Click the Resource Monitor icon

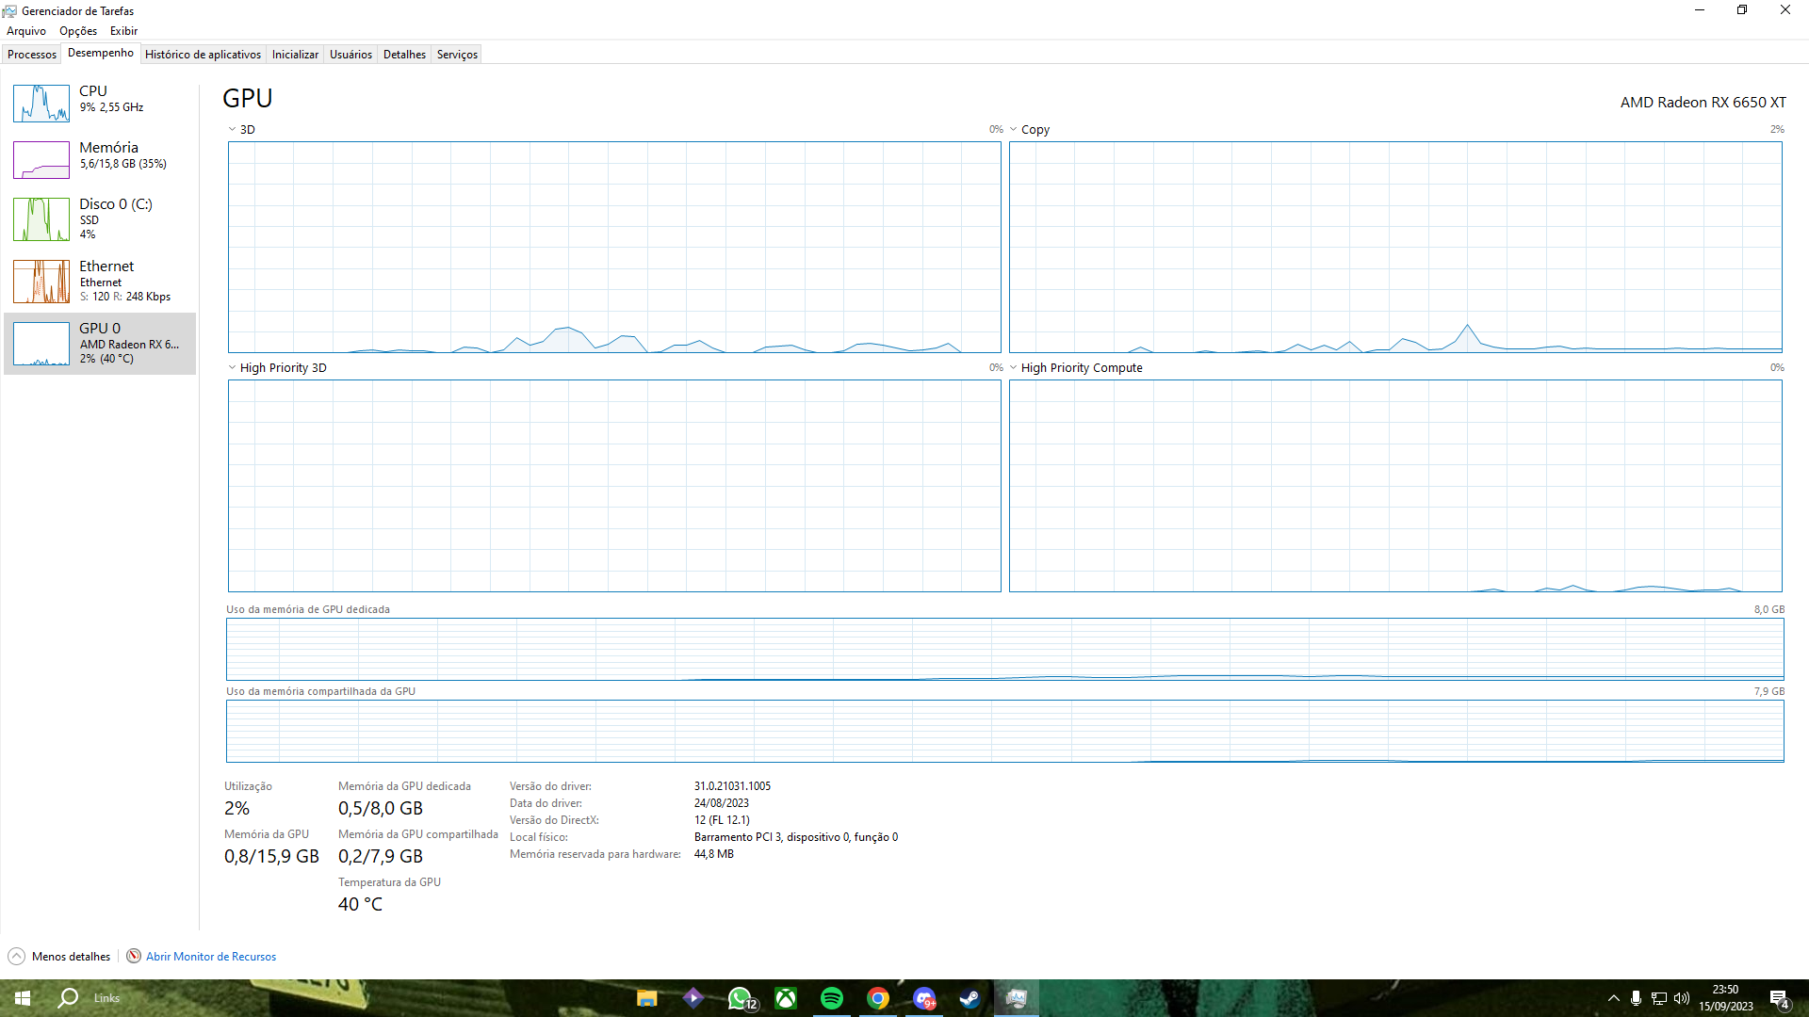point(134,957)
